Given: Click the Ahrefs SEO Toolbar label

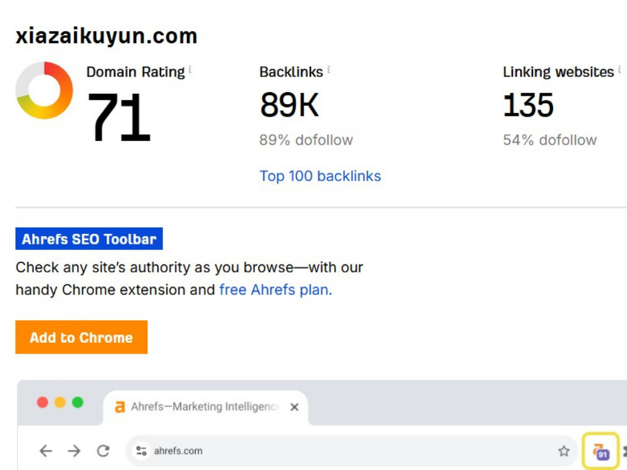Looking at the screenshot, I should tap(89, 239).
